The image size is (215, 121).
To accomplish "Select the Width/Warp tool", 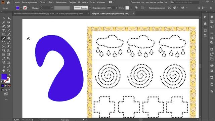I will [4, 46].
